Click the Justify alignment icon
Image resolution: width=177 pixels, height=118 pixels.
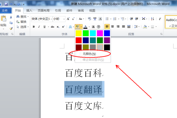coord(123,27)
